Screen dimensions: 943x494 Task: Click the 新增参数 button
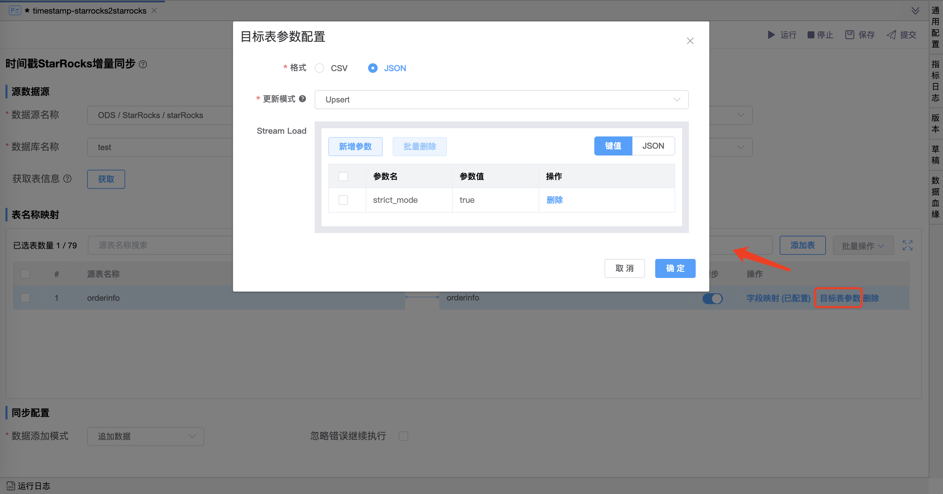coord(355,147)
